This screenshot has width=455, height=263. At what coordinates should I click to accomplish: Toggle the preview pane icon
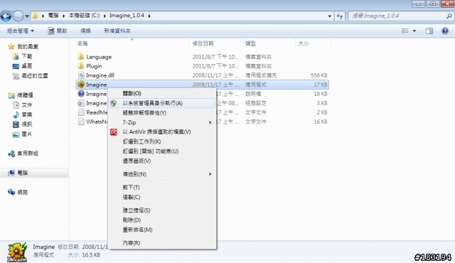click(429, 31)
